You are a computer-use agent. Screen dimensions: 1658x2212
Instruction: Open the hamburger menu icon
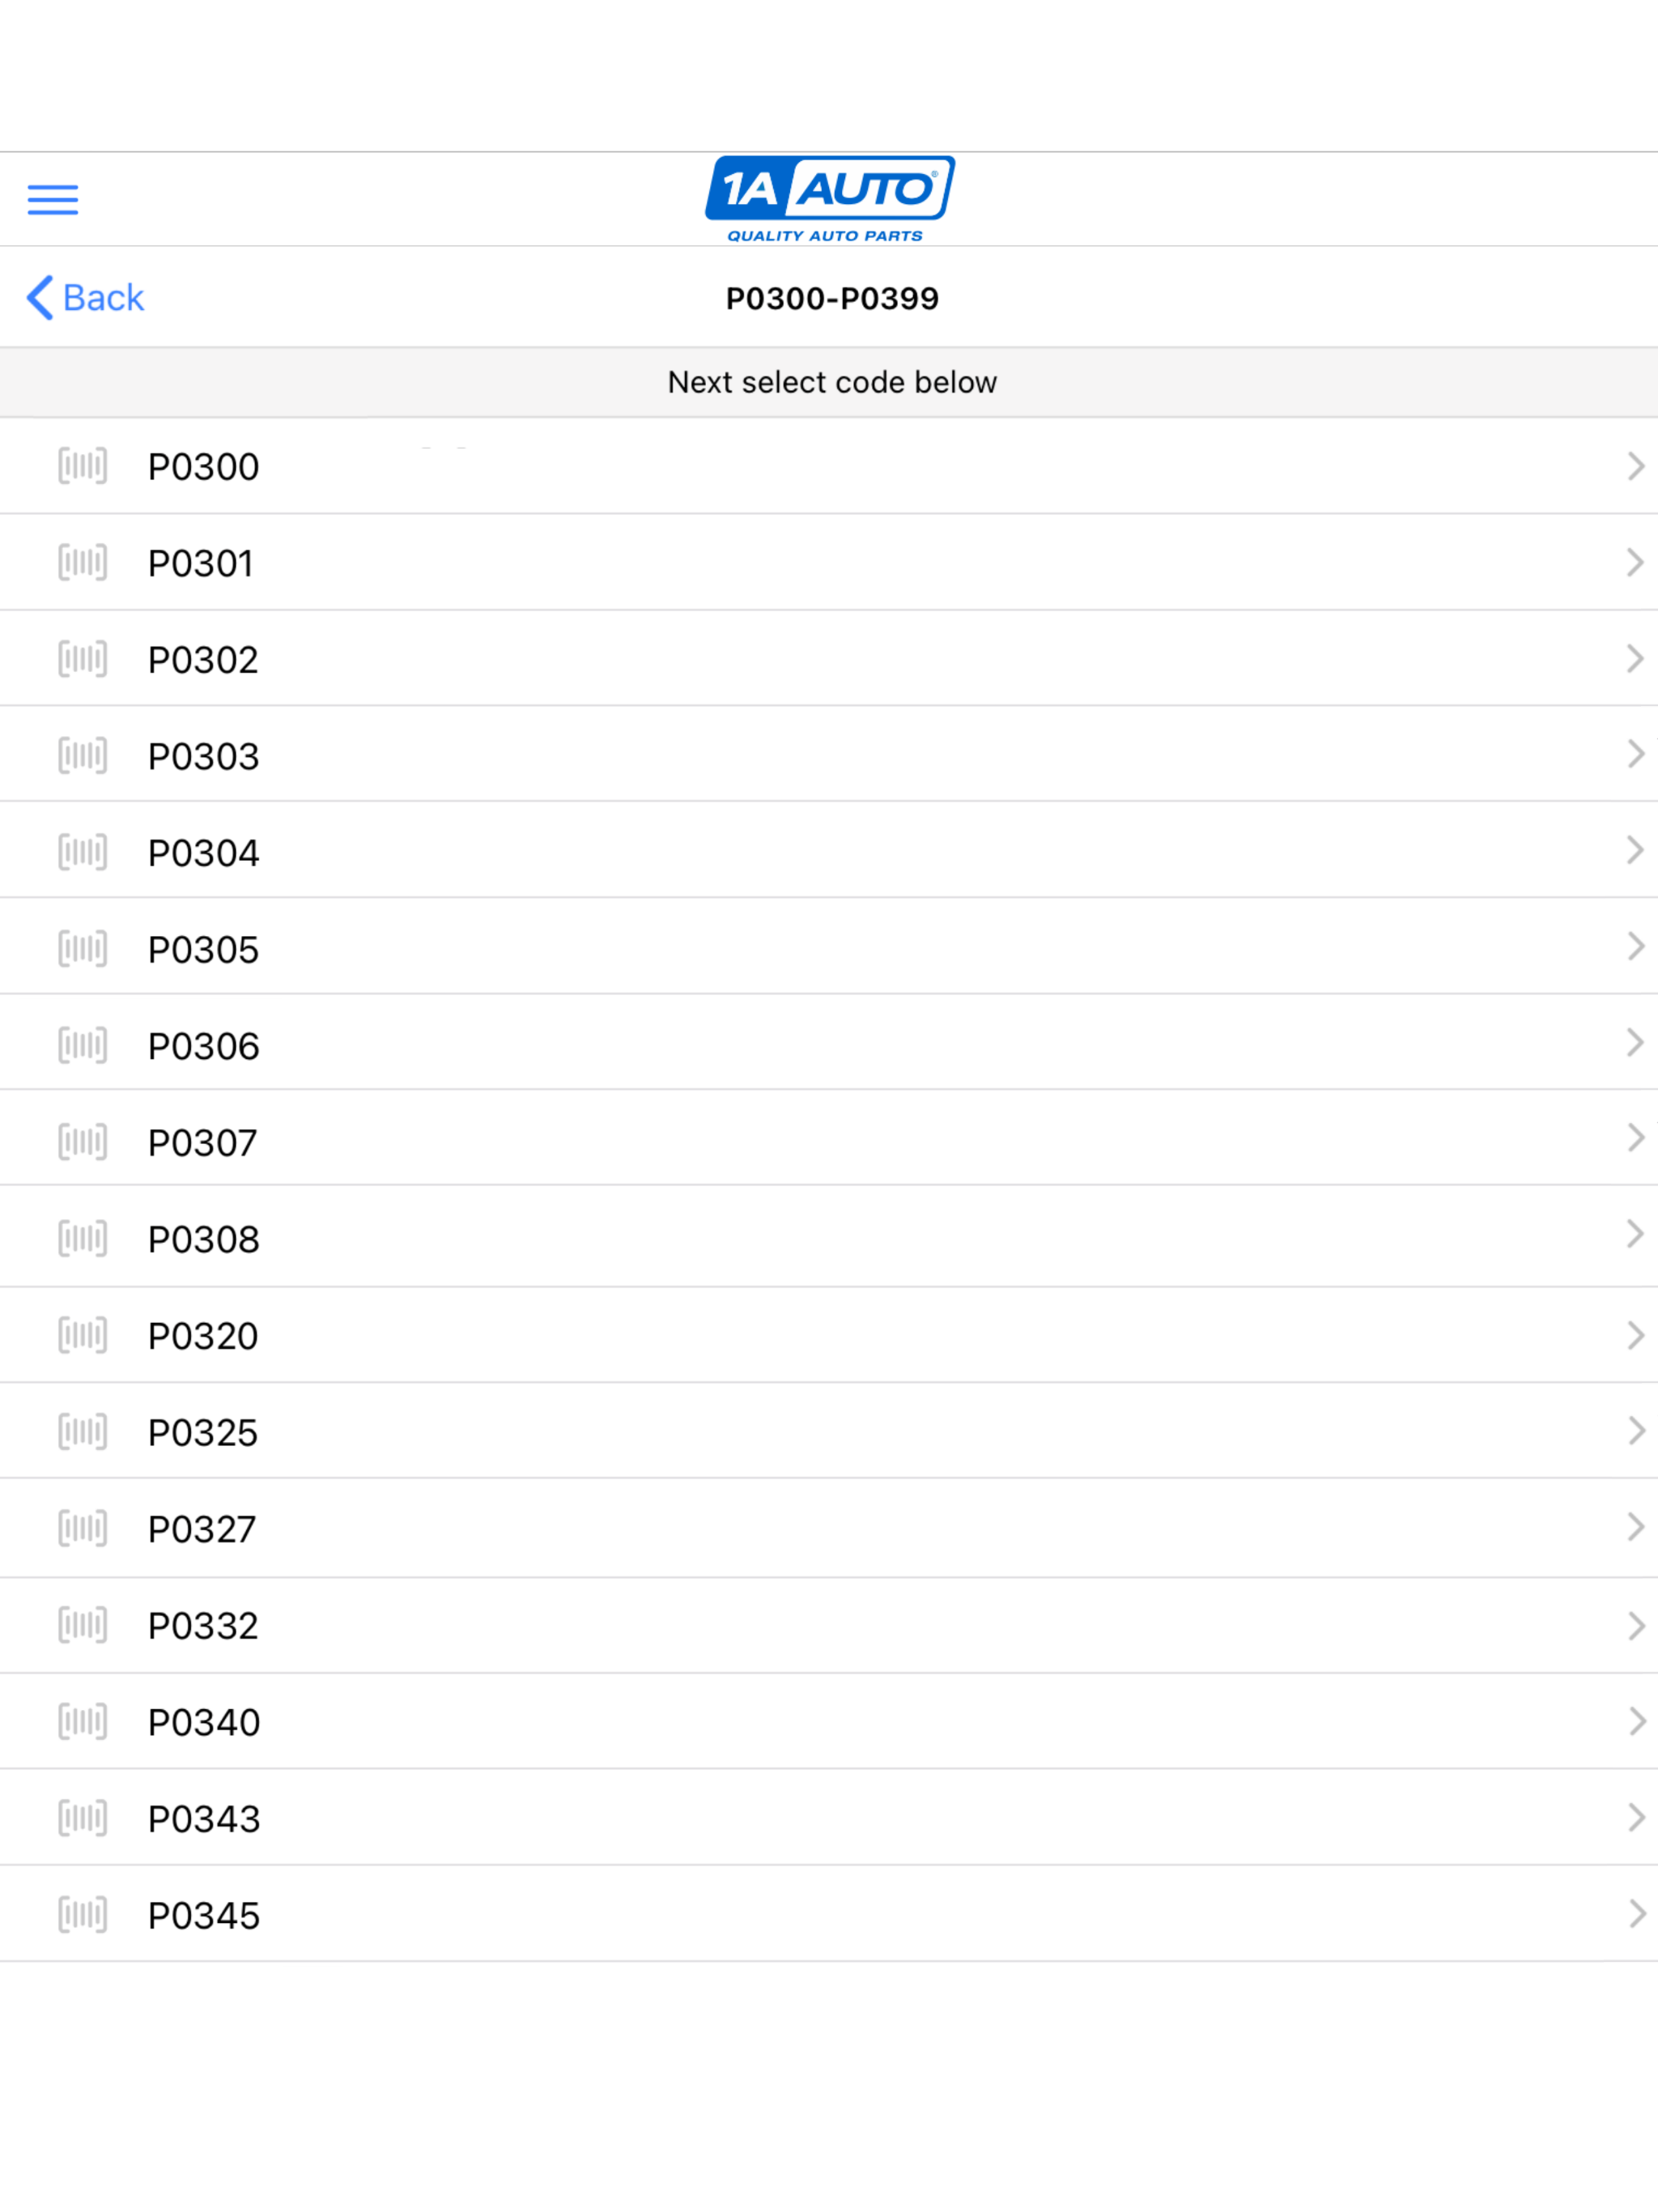(x=52, y=199)
